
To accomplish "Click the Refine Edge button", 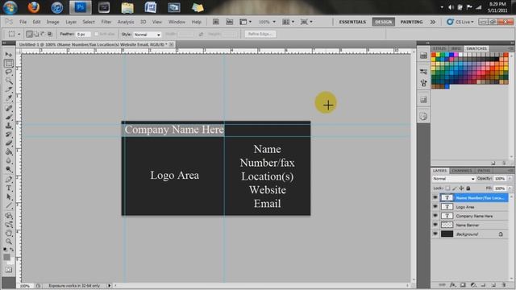I will click(x=260, y=34).
